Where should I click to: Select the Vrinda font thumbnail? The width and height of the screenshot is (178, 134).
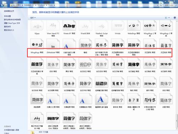click(117, 26)
